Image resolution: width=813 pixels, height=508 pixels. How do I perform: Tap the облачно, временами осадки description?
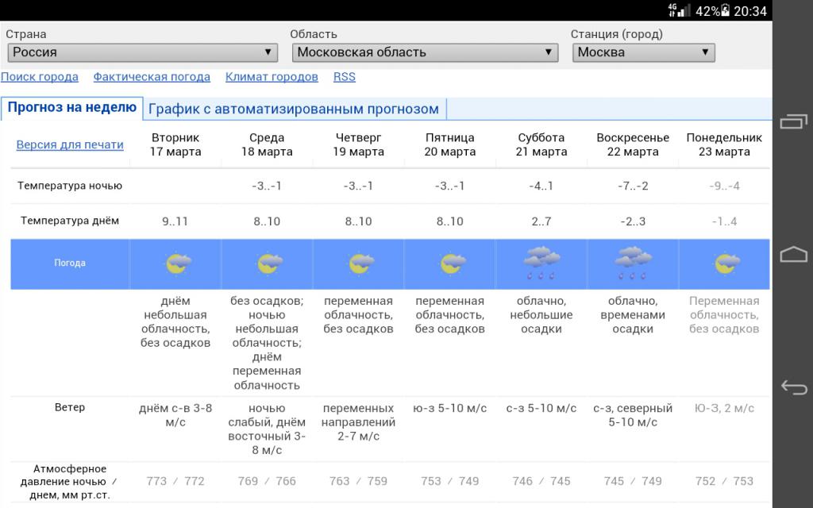tap(633, 314)
